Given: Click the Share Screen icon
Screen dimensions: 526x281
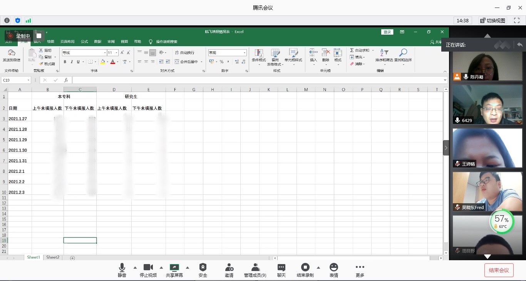Looking at the screenshot, I should pos(174,268).
